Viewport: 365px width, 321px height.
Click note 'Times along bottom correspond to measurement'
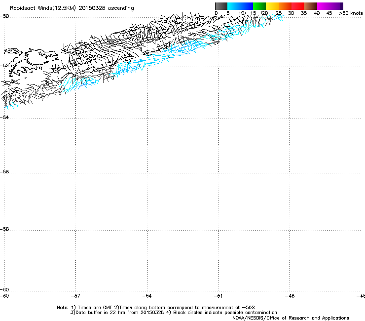[x=177, y=308]
